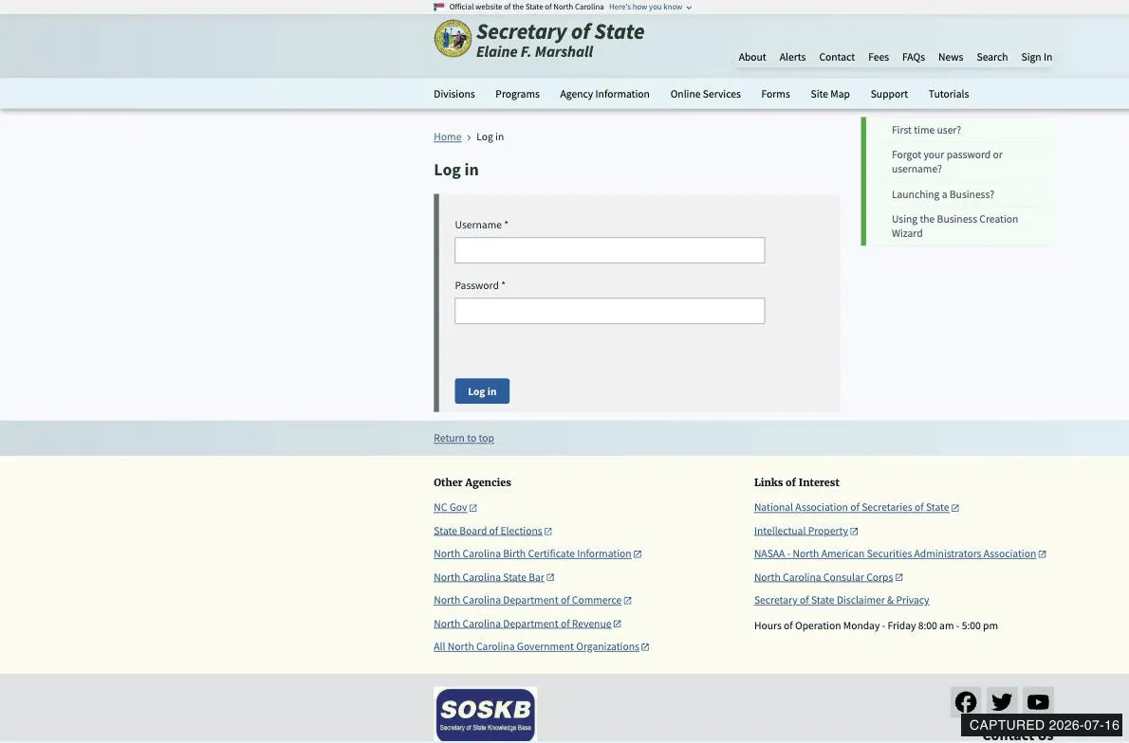Screen dimensions: 1129x743
Task: Open the Agency Information menu
Action: pyautogui.click(x=605, y=94)
